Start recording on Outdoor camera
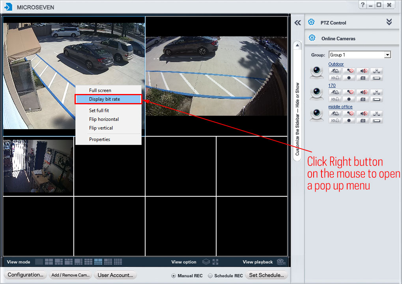This screenshot has height=284, width=402. [349, 78]
